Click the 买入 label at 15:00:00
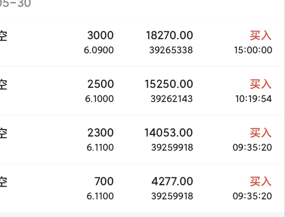The height and width of the screenshot is (217, 285). tap(261, 35)
